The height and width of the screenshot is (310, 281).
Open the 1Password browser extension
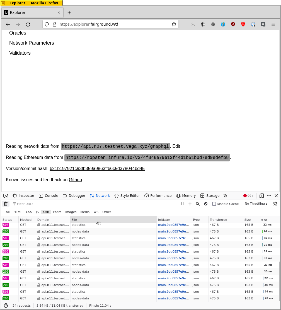(253, 24)
